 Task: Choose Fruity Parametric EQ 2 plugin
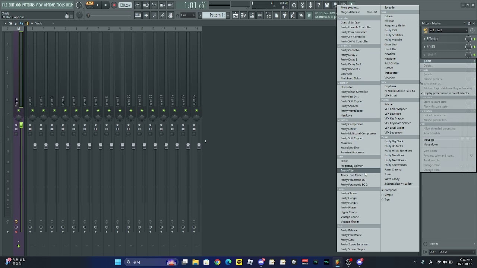[358, 185]
